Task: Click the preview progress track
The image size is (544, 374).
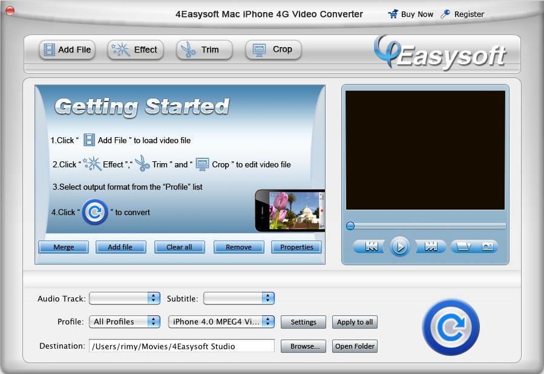Action: point(430,226)
